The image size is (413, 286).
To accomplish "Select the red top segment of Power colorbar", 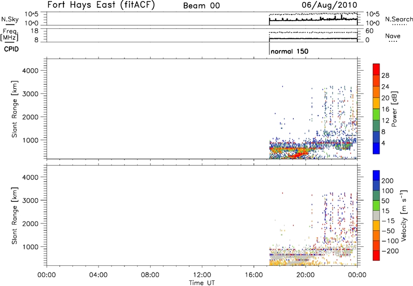I will tap(376, 69).
